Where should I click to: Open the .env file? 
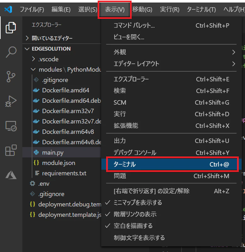62,184
